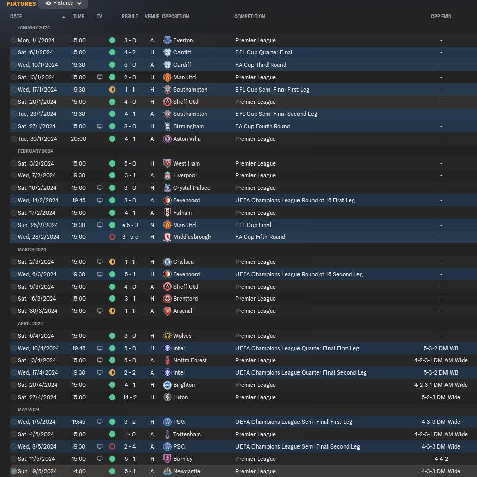Click Birmingham club badge icon
Image resolution: width=477 pixels, height=477 pixels.
[x=167, y=126]
